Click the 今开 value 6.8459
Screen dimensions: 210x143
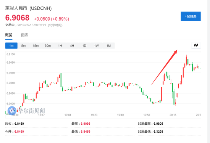pos(19,132)
